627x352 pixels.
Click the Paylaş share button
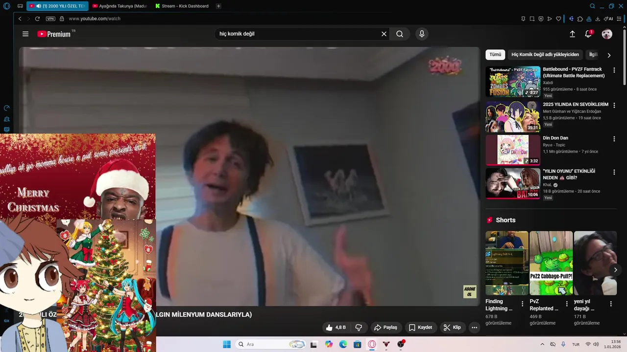(x=386, y=328)
